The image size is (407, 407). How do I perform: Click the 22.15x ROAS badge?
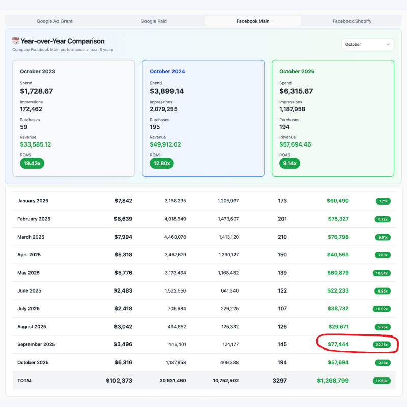click(382, 345)
